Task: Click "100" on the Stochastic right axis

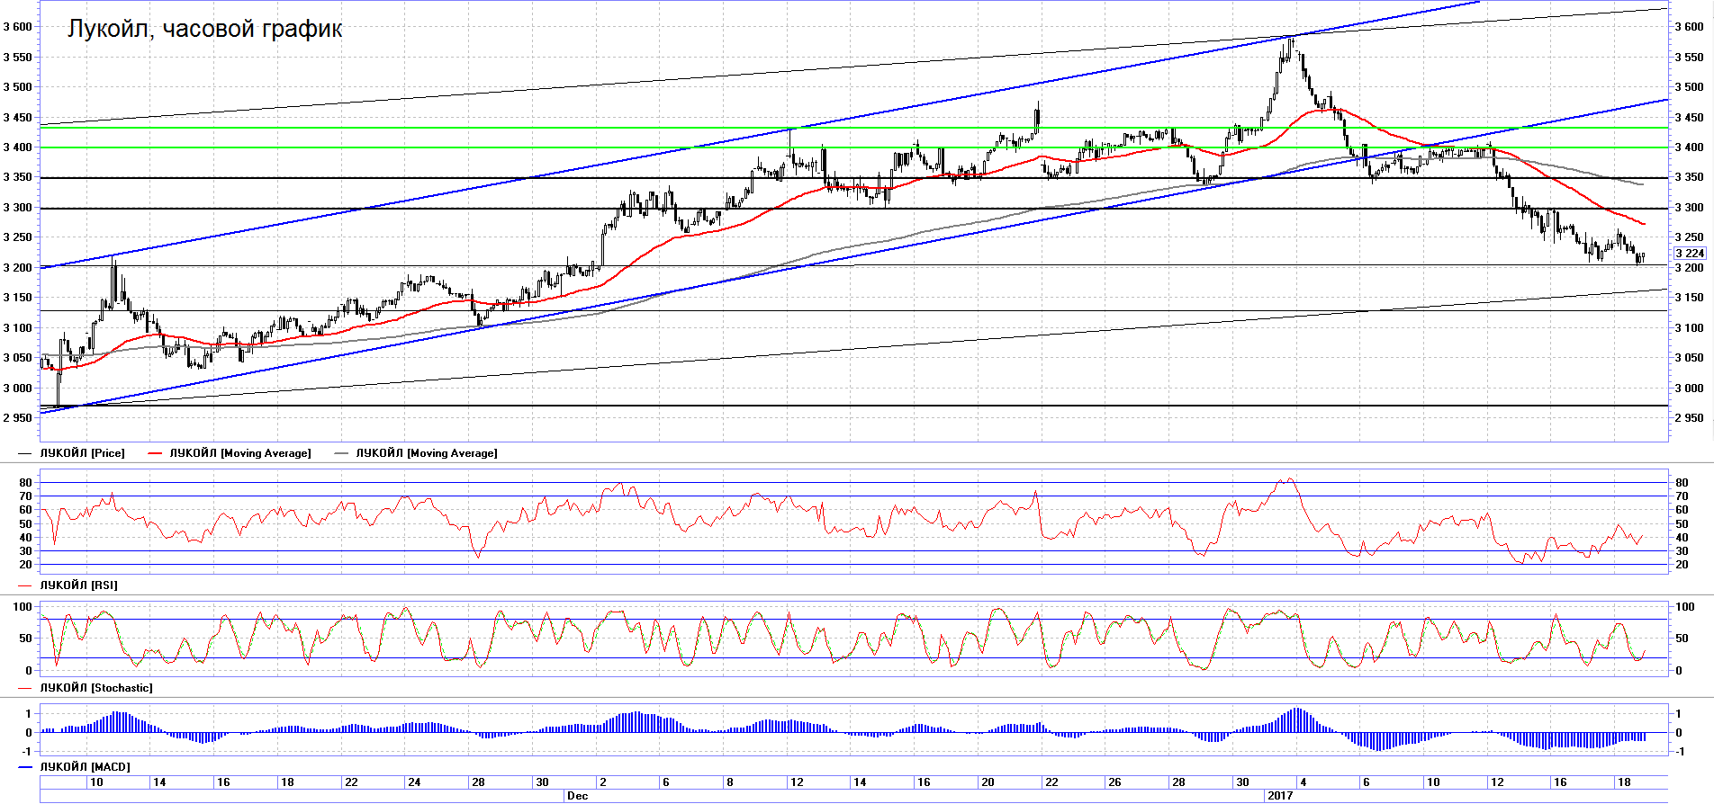Action: (1685, 607)
